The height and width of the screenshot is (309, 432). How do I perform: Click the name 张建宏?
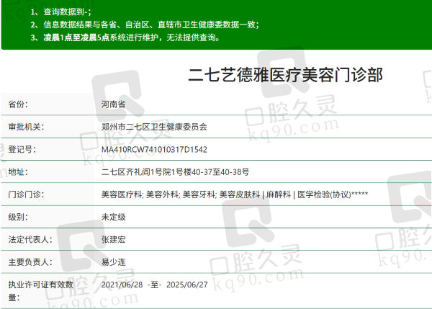pos(113,239)
